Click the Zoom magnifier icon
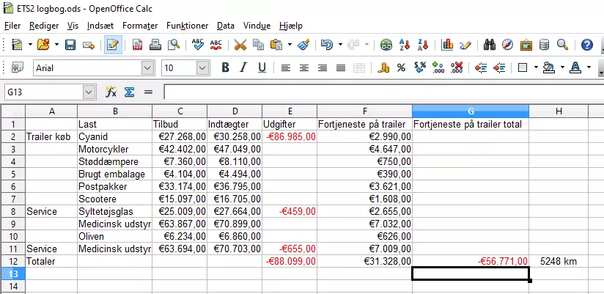 (x=563, y=45)
